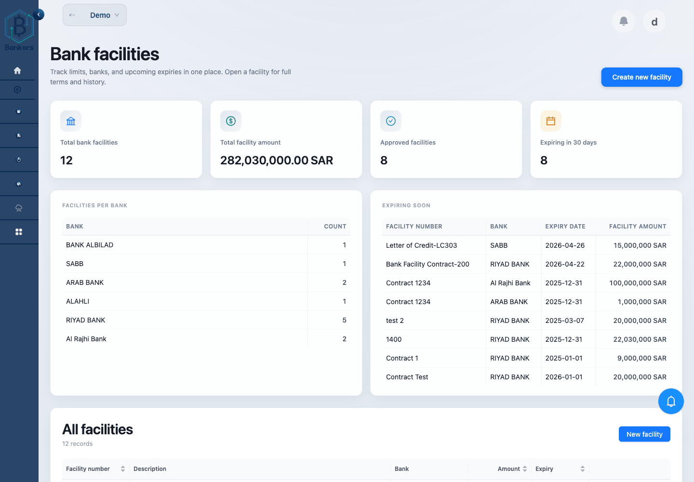Open the Home dashboard from the sidebar
This screenshot has width=694, height=482.
[x=18, y=70]
